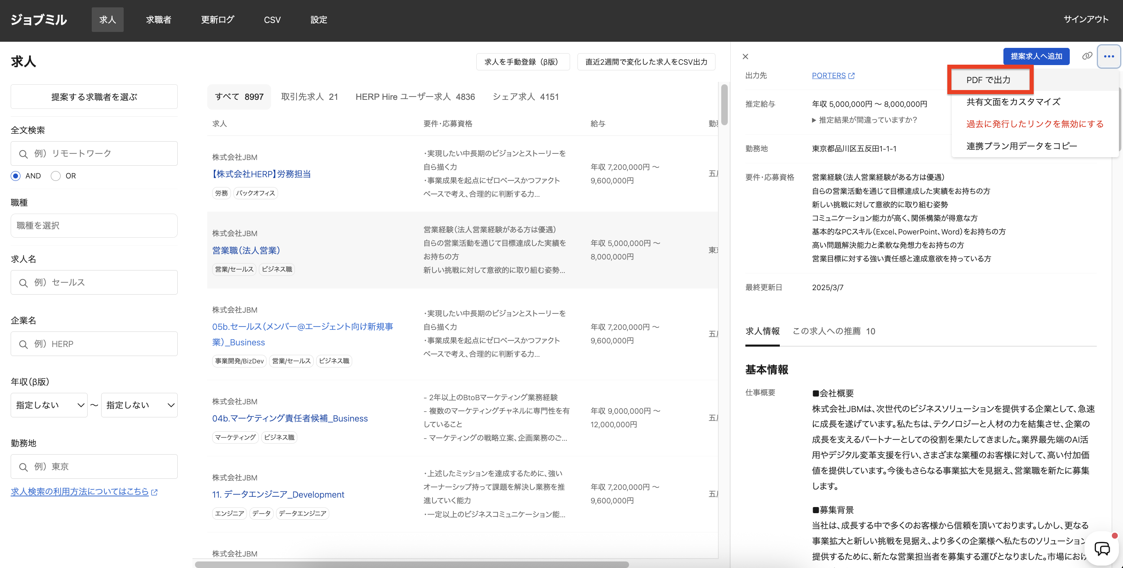Click the search icon in 全文検索 field
This screenshot has width=1123, height=568.
tap(23, 154)
